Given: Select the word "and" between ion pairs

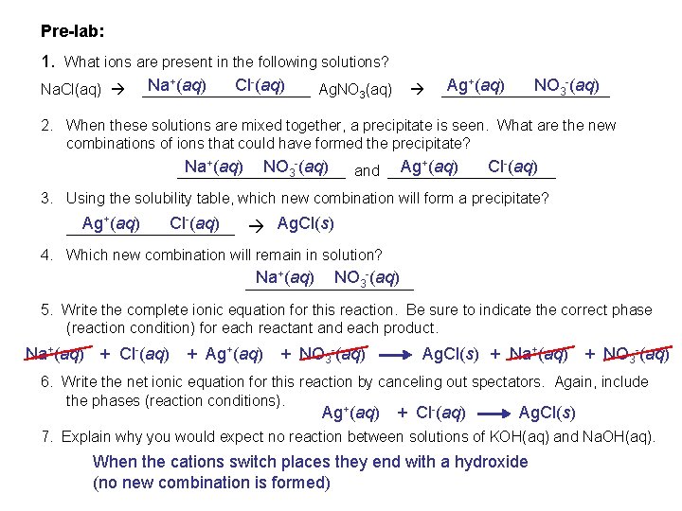Looking at the screenshot, I should 367,171.
